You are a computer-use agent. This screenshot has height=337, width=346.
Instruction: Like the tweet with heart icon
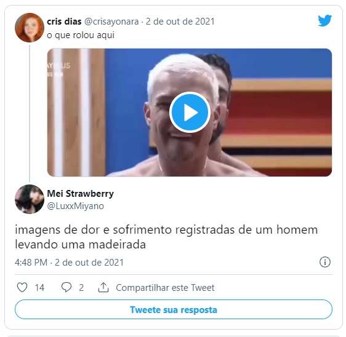22,287
